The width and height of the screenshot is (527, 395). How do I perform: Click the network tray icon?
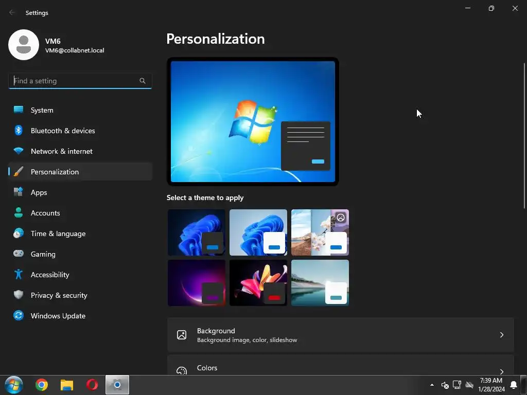[x=457, y=385]
